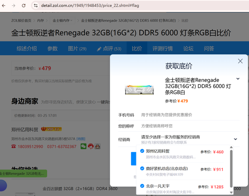Go forward with the browser forward arrow
The image size is (249, 196).
click(14, 6)
